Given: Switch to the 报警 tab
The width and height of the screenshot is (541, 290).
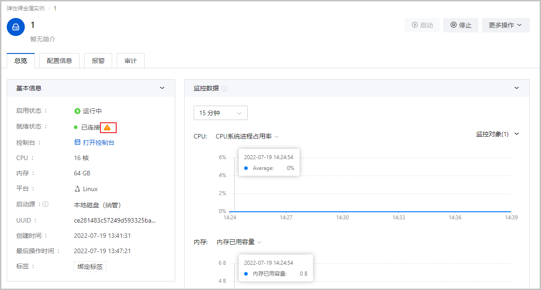Looking at the screenshot, I should (x=98, y=61).
